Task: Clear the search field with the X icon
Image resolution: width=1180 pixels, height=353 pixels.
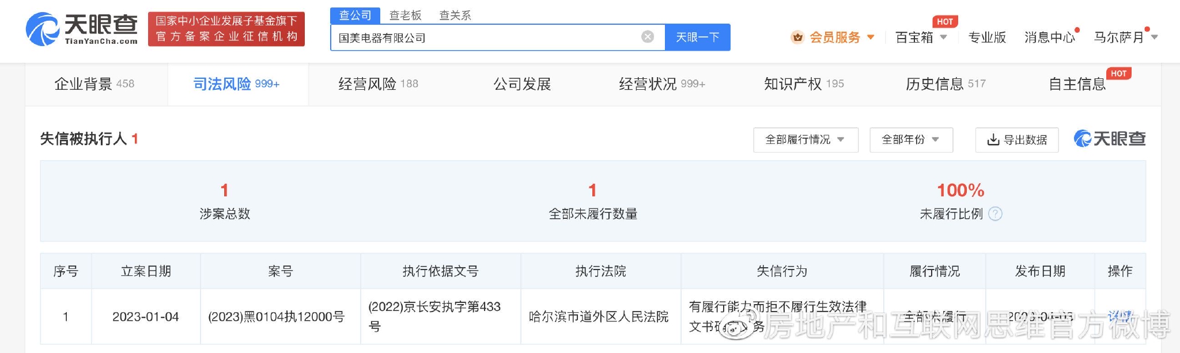Action: point(648,37)
